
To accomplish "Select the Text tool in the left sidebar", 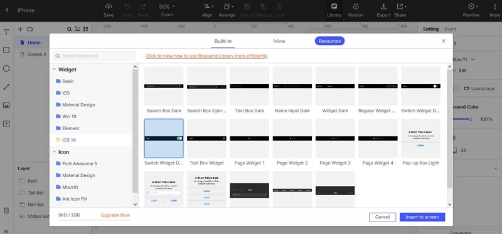I will (6, 32).
